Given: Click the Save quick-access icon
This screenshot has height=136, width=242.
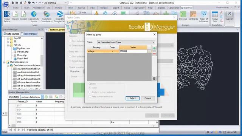Looking at the screenshot, I should click(x=21, y=3).
